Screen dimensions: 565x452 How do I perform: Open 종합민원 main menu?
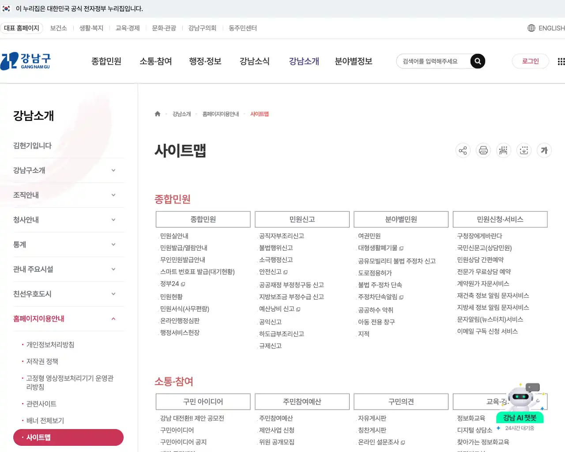click(106, 61)
